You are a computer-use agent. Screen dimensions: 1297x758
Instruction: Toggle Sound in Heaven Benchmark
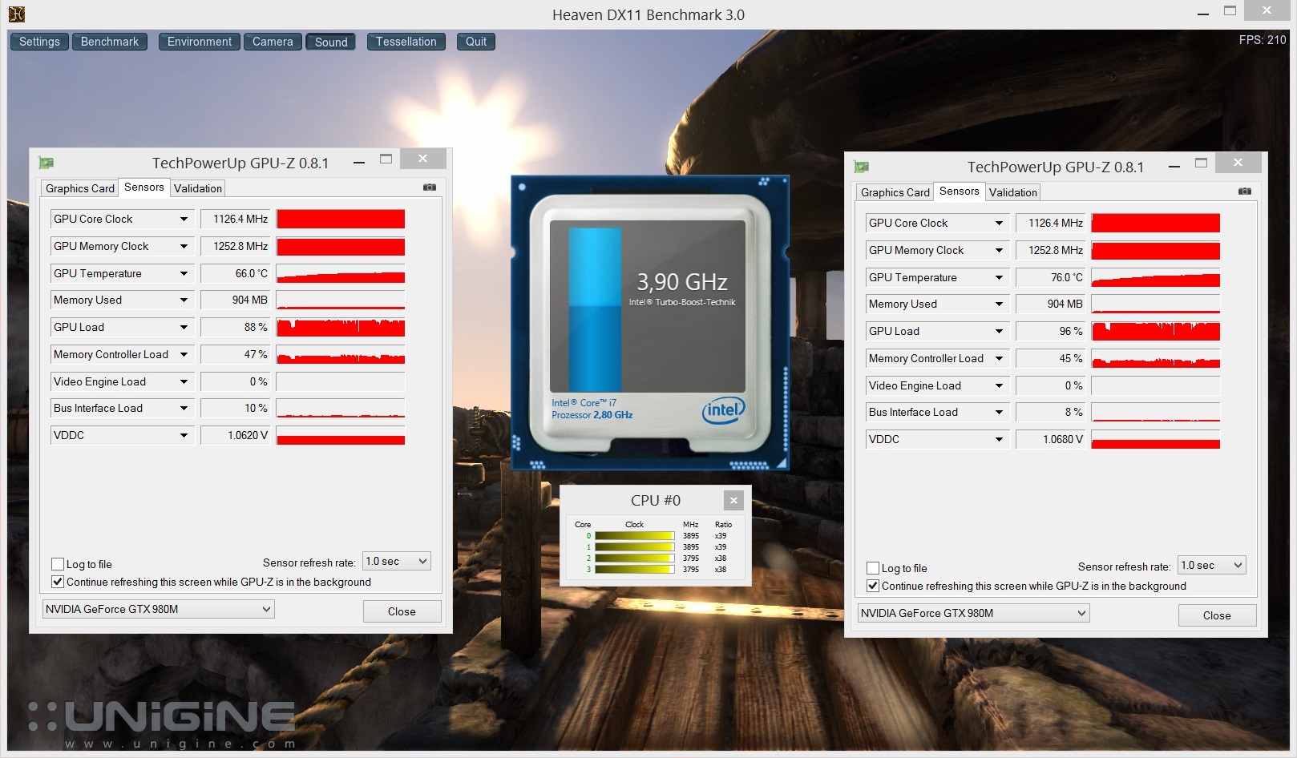pyautogui.click(x=331, y=42)
